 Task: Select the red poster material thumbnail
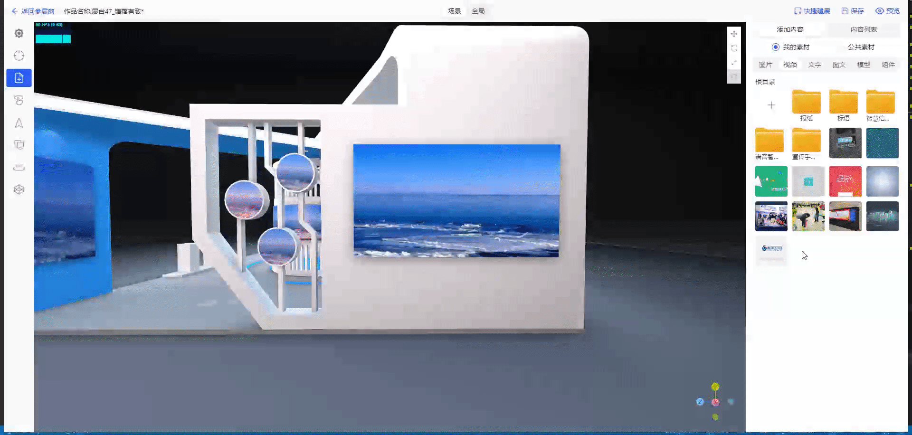coord(845,181)
